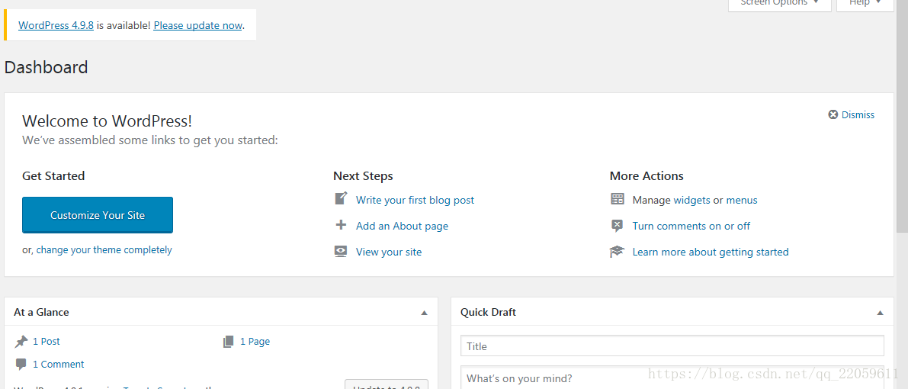Click the Quick Draft panel title
Viewport: 908px width, 389px height.
pyautogui.click(x=488, y=312)
